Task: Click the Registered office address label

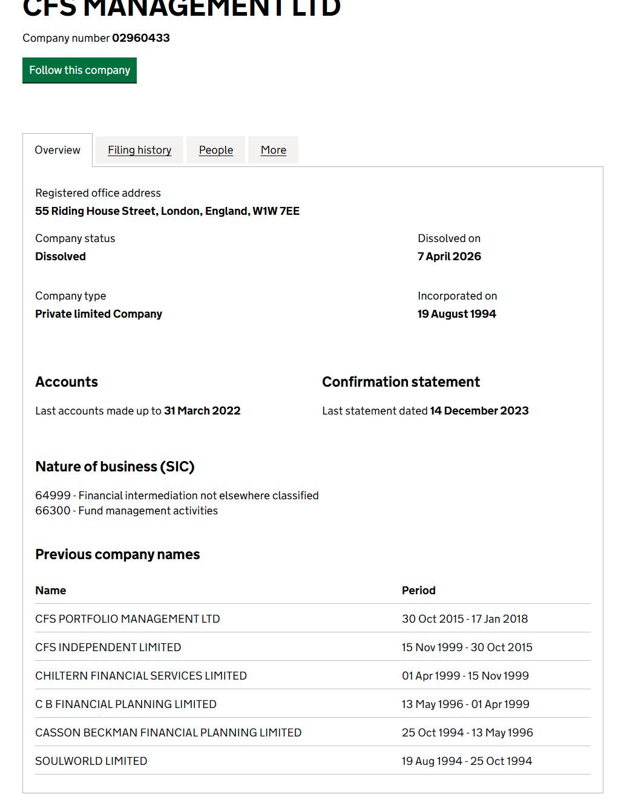Action: [98, 193]
